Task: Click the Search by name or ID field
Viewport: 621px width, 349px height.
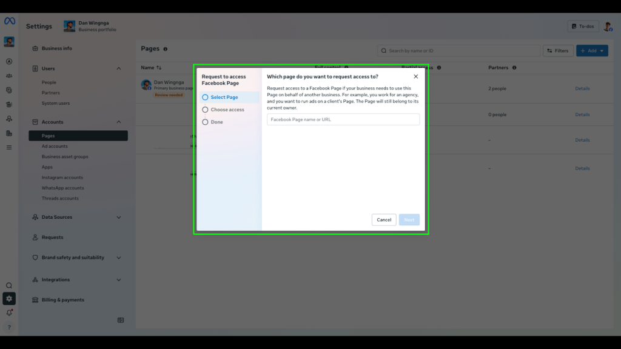Action: [x=458, y=51]
